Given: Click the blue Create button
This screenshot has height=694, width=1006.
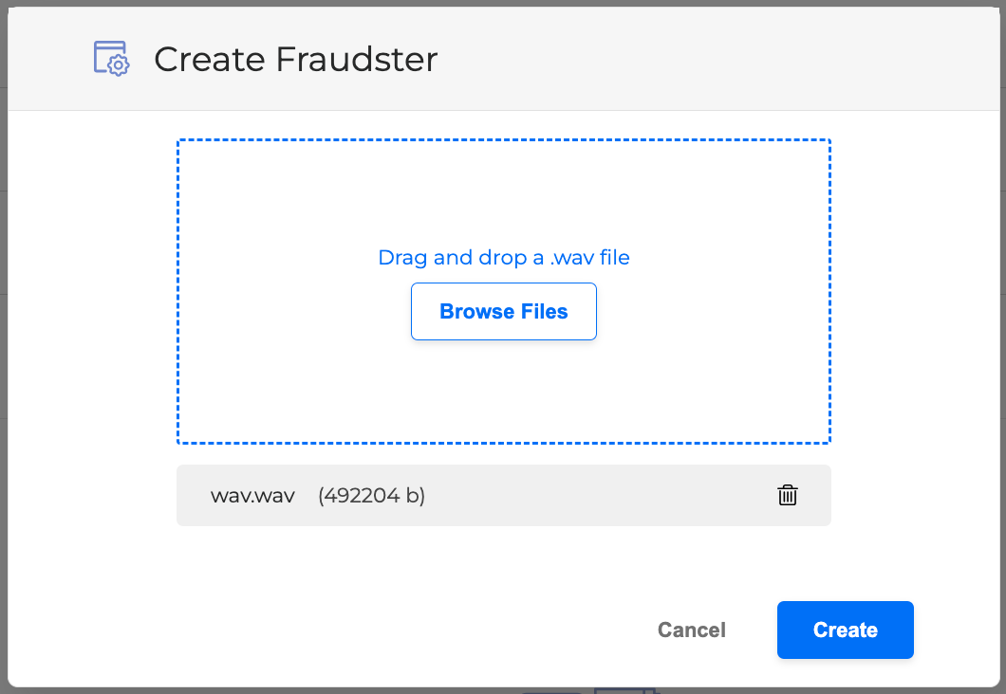Looking at the screenshot, I should 845,630.
